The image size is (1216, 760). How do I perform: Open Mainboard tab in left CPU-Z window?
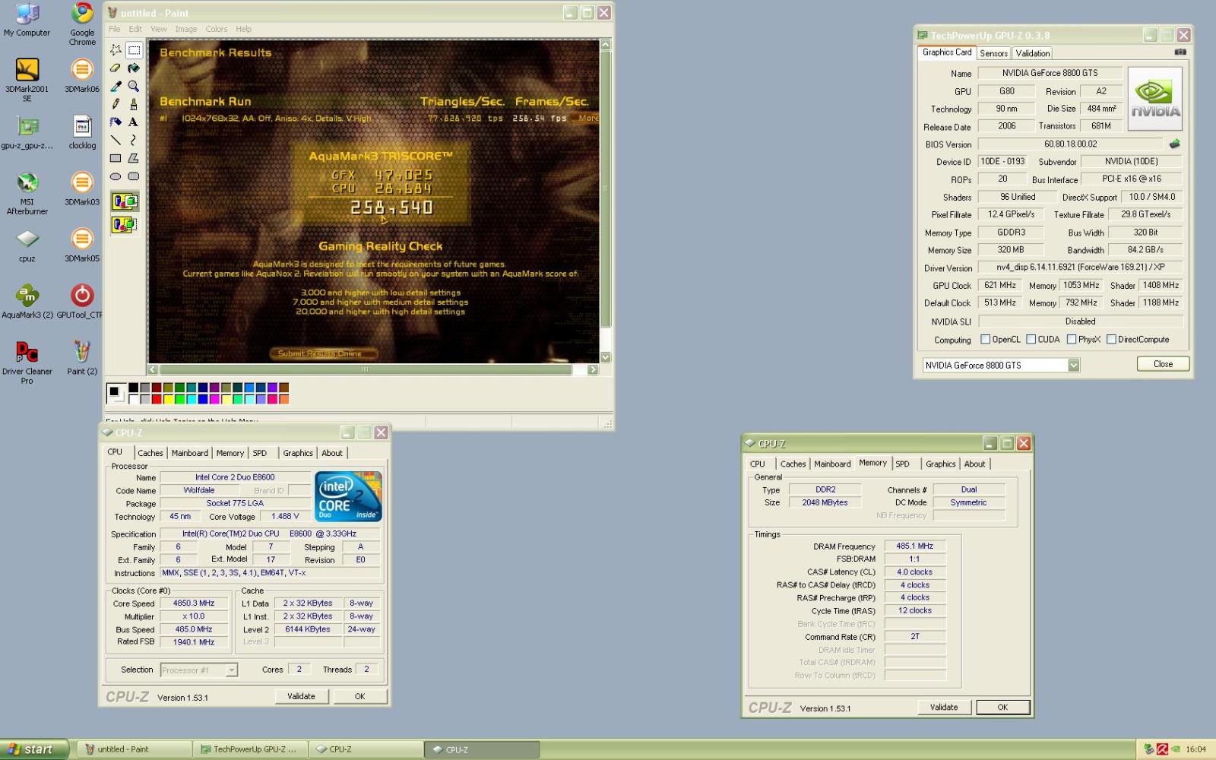(190, 453)
